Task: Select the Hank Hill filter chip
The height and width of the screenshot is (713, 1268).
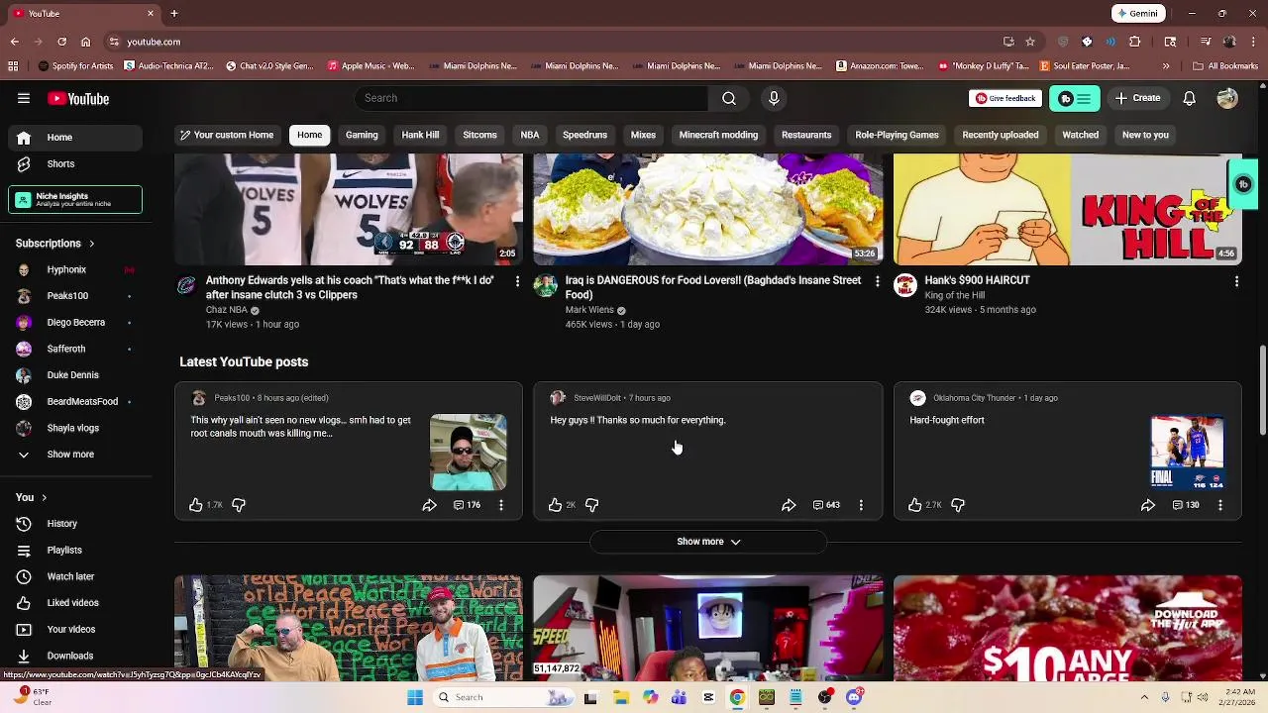Action: (x=420, y=135)
